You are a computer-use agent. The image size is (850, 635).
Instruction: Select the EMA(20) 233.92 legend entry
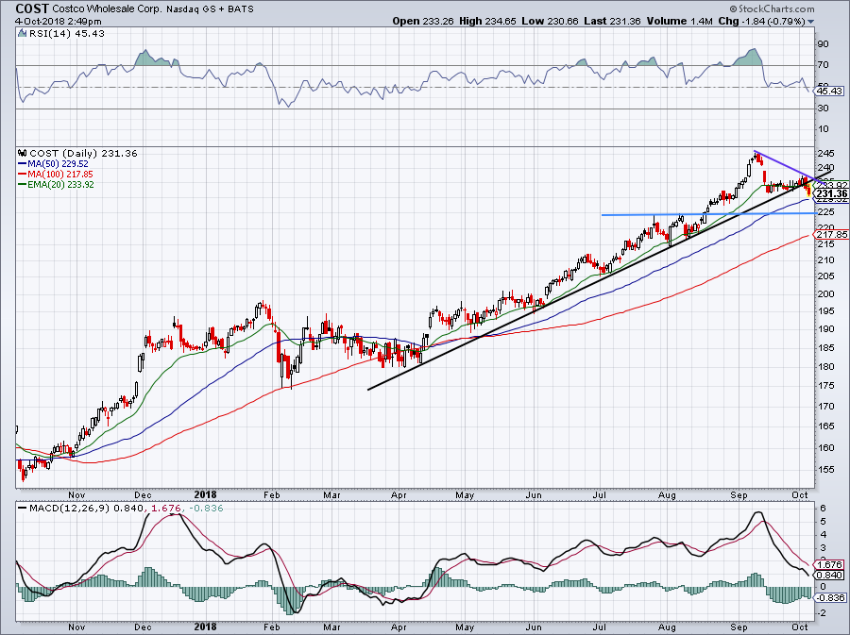pyautogui.click(x=56, y=184)
